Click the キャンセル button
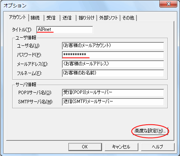The image size is (180, 156). [122, 147]
